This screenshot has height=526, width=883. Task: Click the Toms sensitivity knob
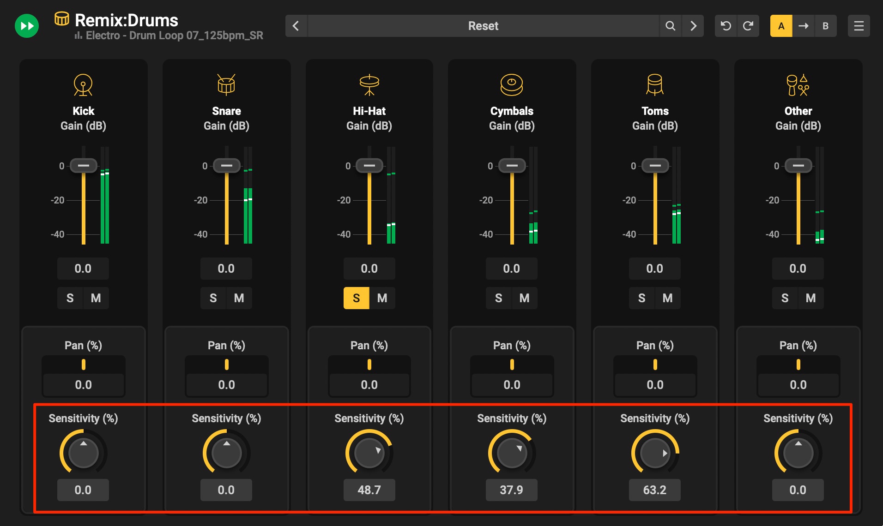pos(655,453)
